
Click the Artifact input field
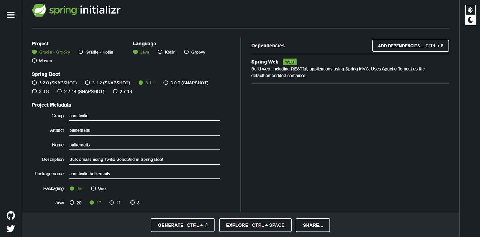coord(145,130)
